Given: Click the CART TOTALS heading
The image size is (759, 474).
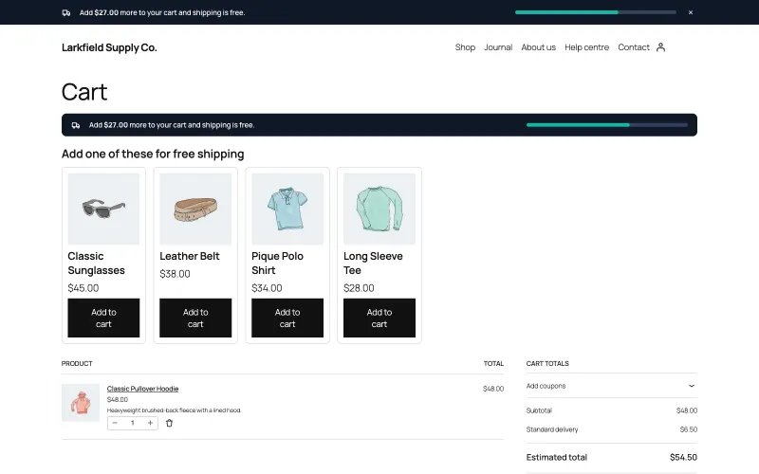Looking at the screenshot, I should coord(547,364).
